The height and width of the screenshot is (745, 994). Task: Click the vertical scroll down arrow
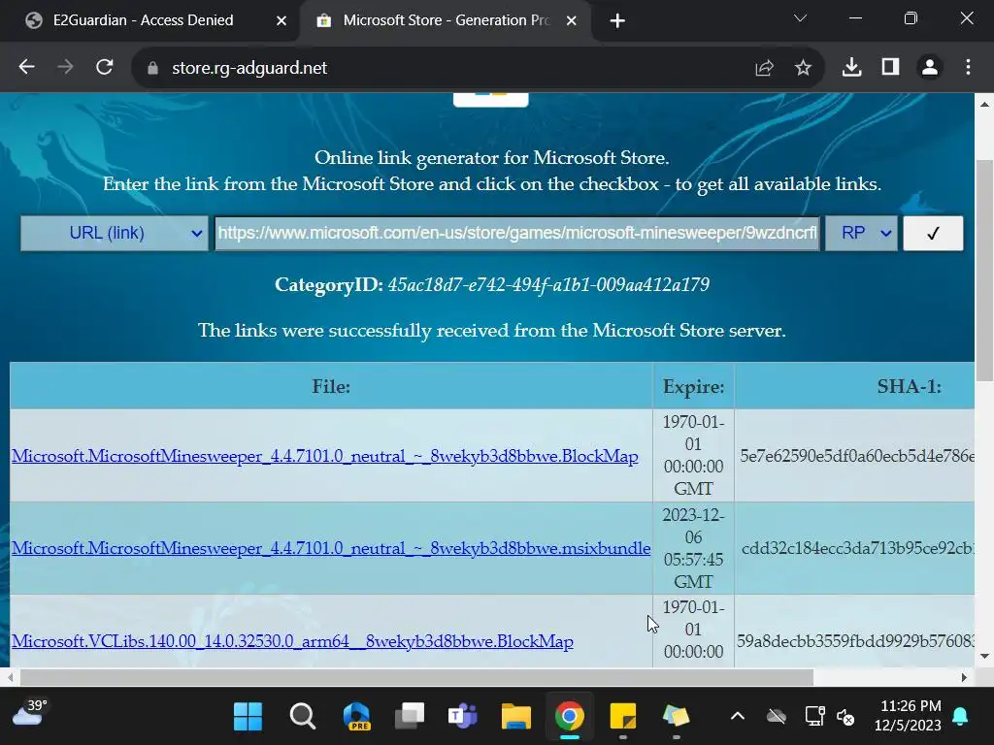click(984, 657)
